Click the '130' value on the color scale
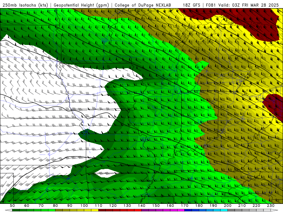 point(127,206)
